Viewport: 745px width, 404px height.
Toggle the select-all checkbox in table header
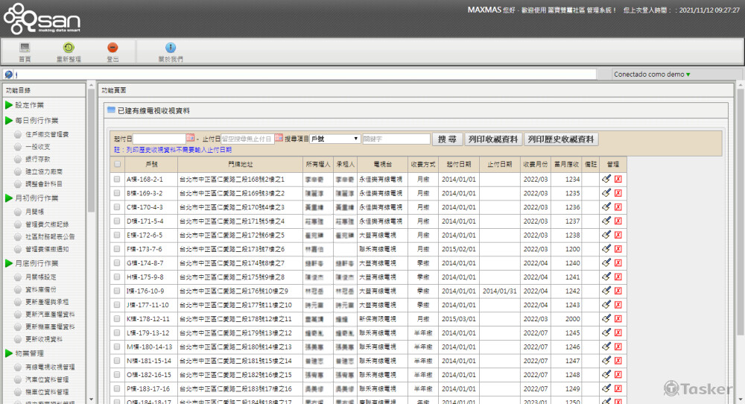[x=117, y=164]
